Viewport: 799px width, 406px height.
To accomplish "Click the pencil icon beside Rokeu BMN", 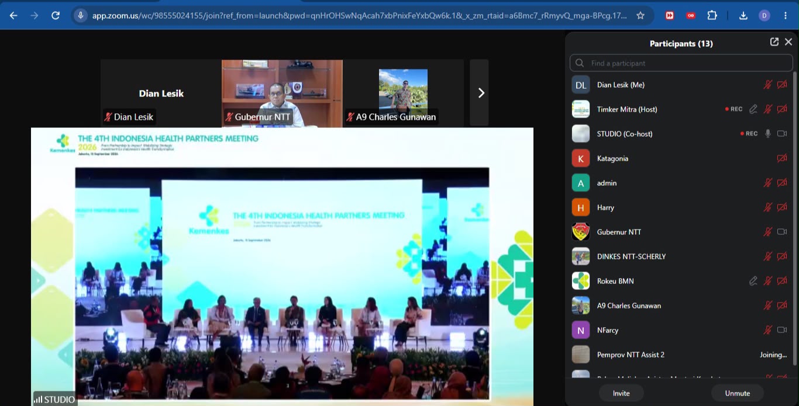I will click(x=753, y=281).
